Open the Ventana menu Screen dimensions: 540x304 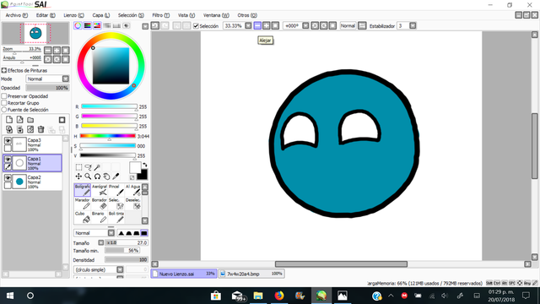[216, 15]
